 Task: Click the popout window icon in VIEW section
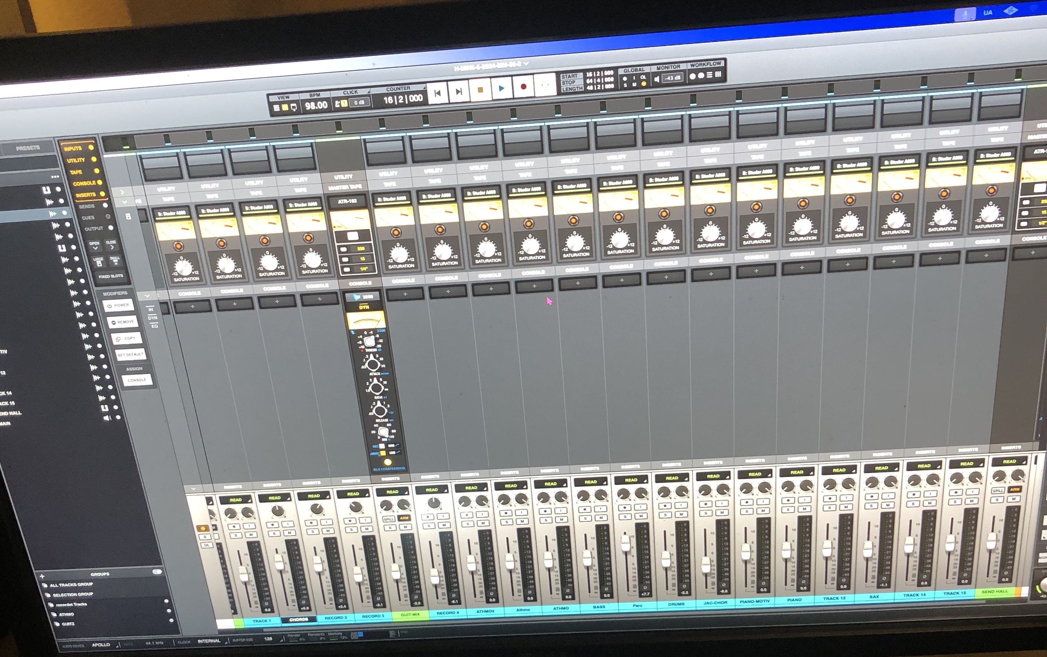click(x=294, y=107)
